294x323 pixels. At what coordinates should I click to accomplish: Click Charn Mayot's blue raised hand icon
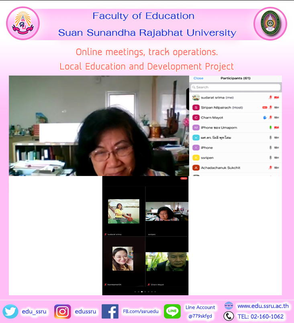point(264,118)
